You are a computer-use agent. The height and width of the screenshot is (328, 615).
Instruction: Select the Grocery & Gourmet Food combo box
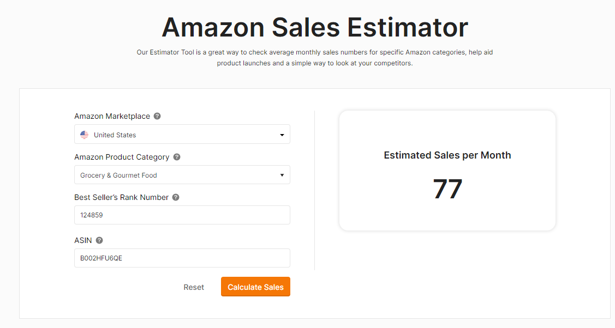(x=182, y=174)
